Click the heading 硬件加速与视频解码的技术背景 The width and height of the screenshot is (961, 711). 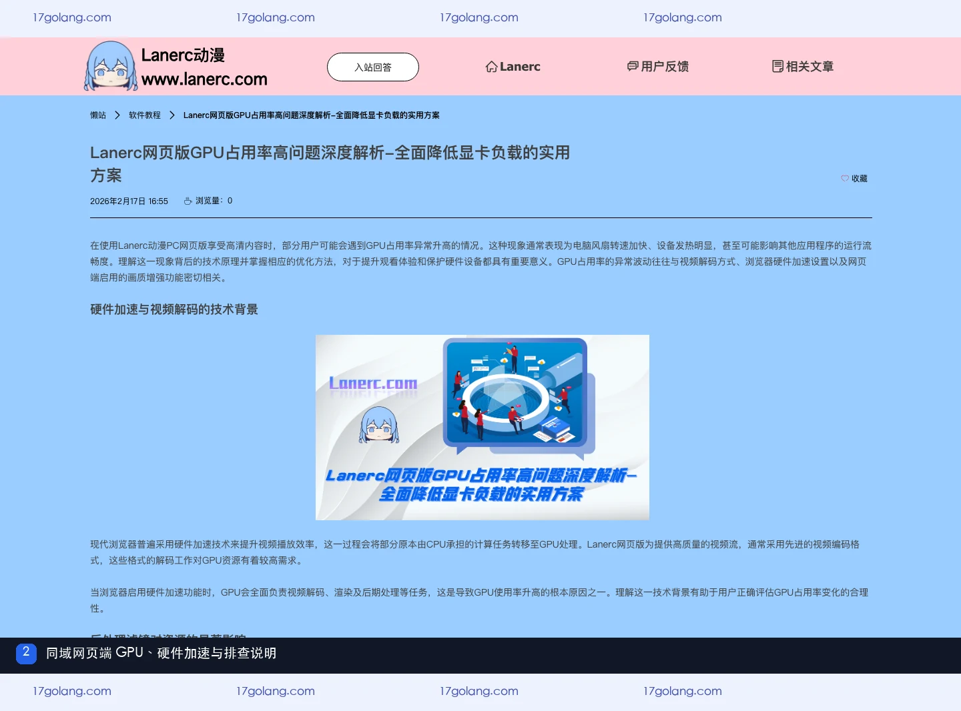174,309
